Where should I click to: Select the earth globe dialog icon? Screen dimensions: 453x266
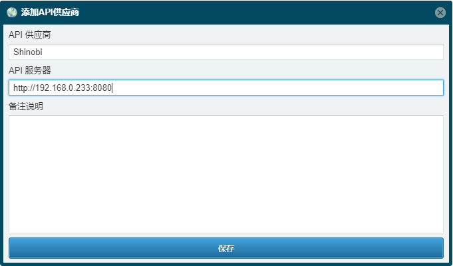point(12,13)
